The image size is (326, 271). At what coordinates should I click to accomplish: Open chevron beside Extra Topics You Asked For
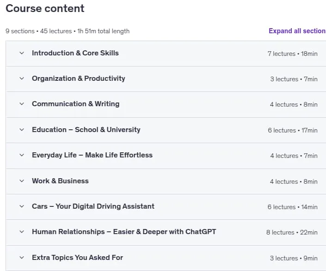22,258
